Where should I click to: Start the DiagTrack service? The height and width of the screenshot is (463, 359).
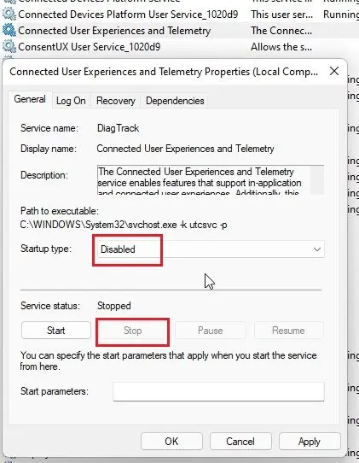pos(56,330)
